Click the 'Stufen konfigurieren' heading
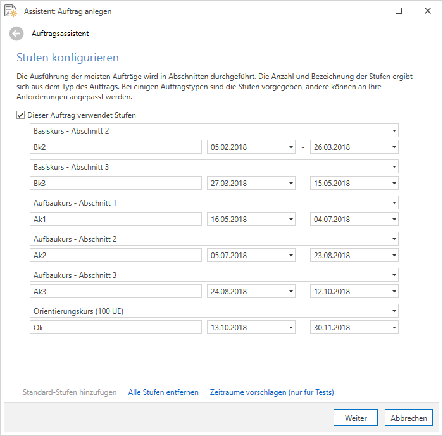The width and height of the screenshot is (443, 436). point(68,58)
